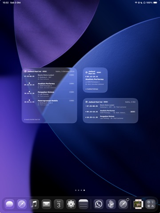Open the Messages app in the dock

coord(9,204)
